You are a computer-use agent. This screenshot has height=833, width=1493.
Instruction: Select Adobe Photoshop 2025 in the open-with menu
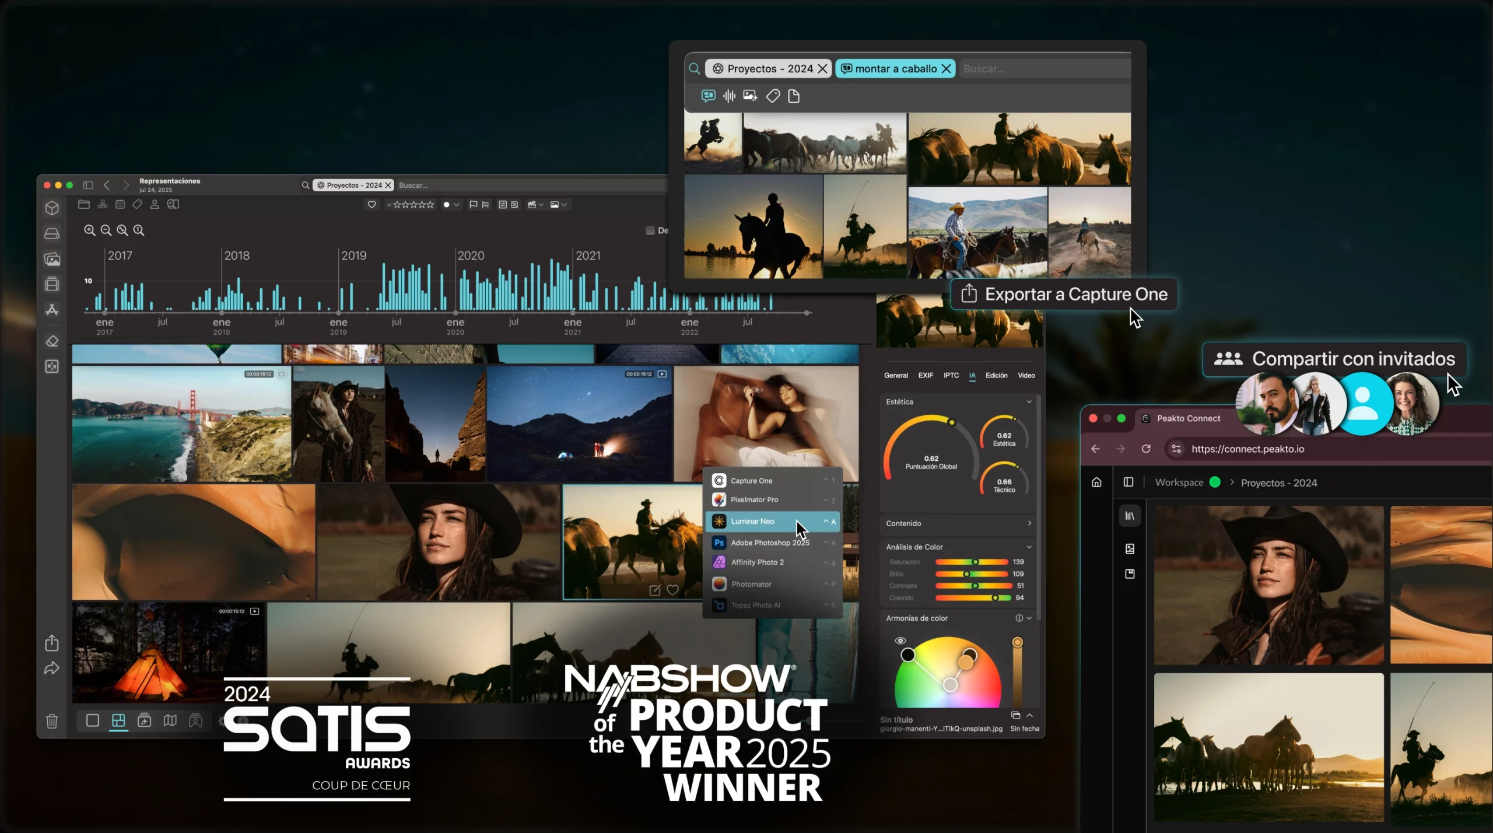tap(770, 542)
